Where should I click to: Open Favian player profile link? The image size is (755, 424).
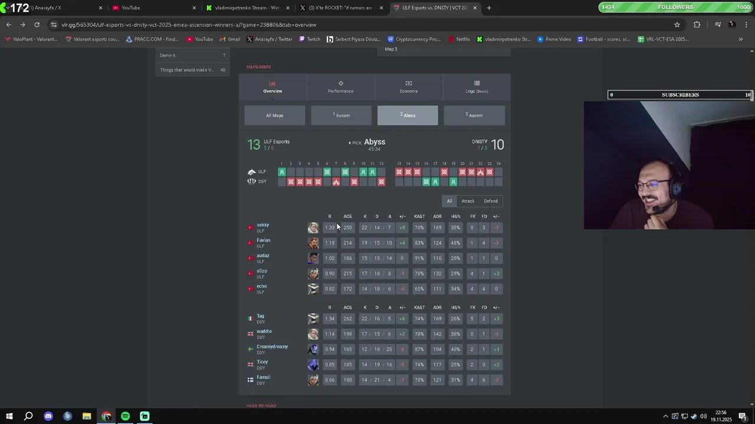tap(264, 240)
